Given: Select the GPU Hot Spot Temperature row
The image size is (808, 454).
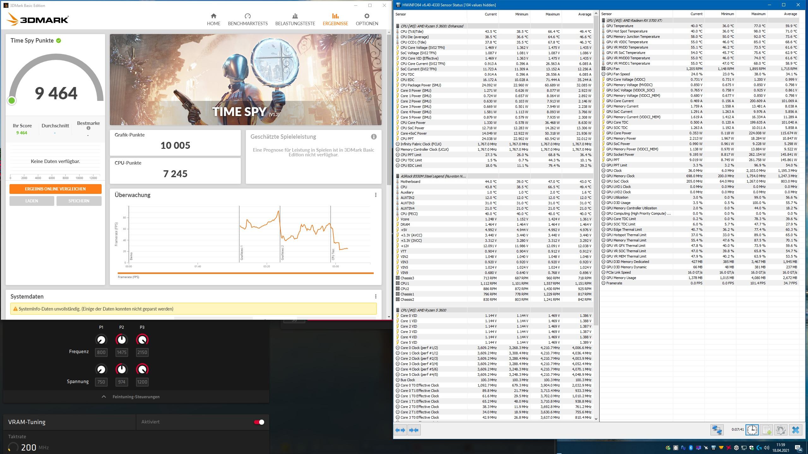Looking at the screenshot, I should [x=700, y=31].
